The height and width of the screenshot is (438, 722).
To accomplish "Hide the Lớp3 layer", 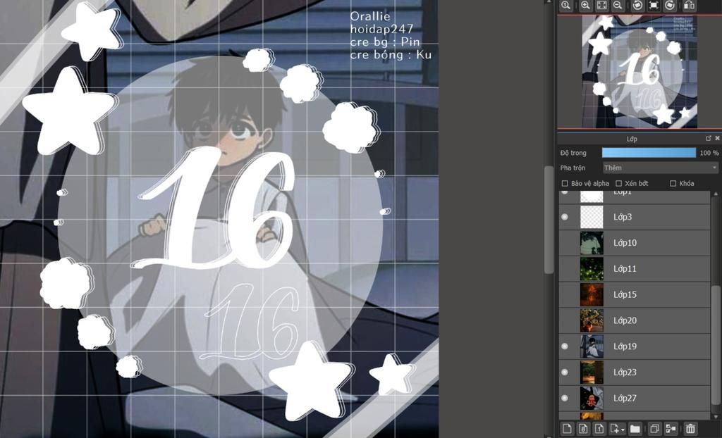I will (x=565, y=217).
